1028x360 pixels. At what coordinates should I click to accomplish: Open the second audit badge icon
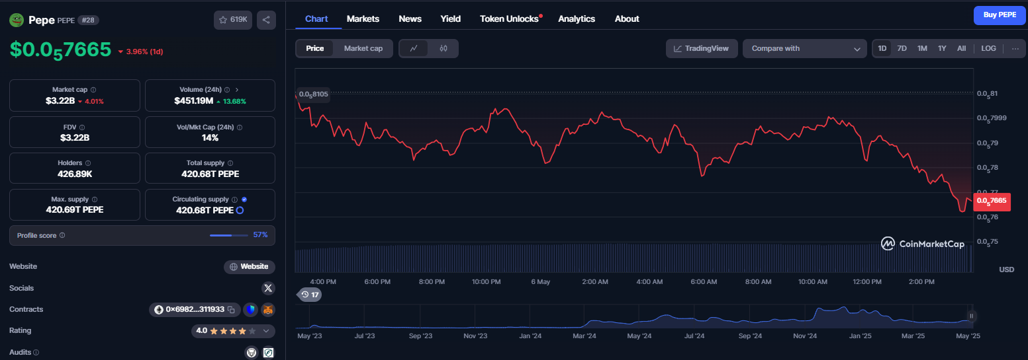point(268,352)
